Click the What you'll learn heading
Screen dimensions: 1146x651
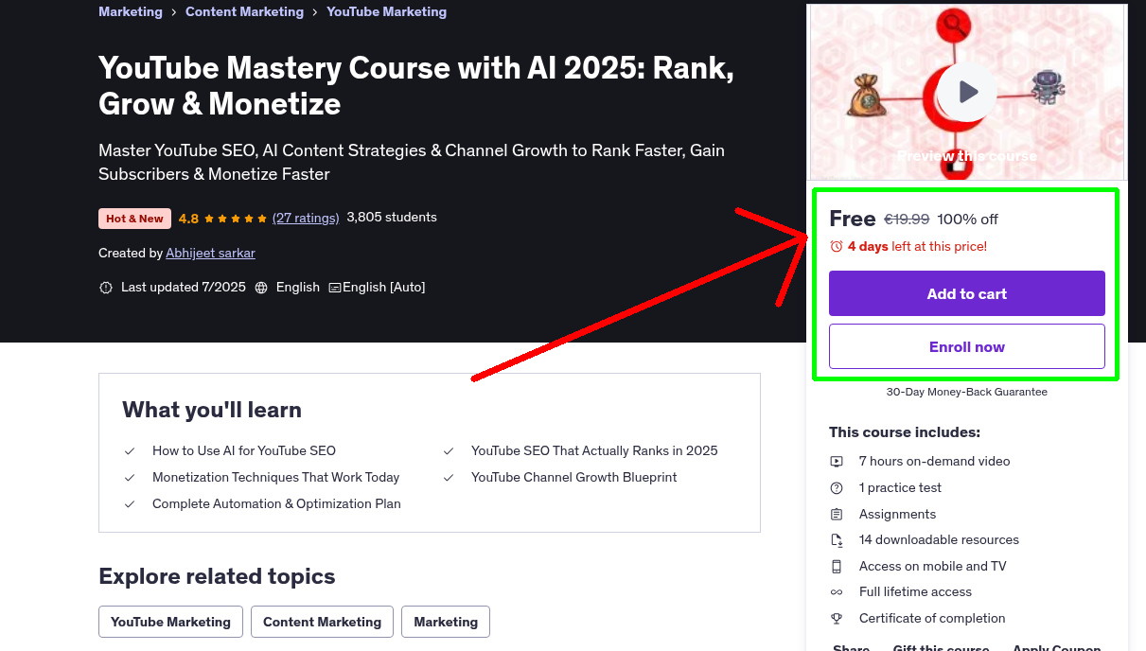tap(212, 410)
